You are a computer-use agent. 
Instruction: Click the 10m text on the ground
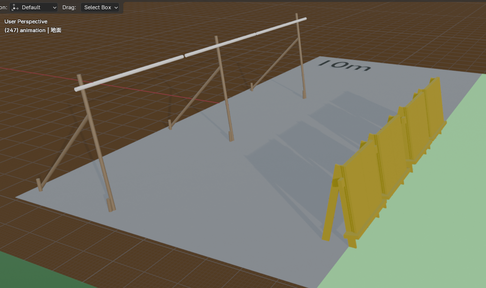coord(344,65)
